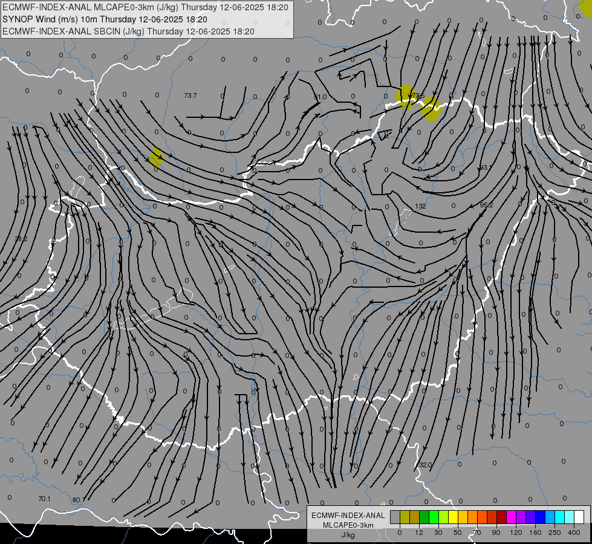Click the map value 93.1
This screenshot has height=544, width=592.
[486, 167]
